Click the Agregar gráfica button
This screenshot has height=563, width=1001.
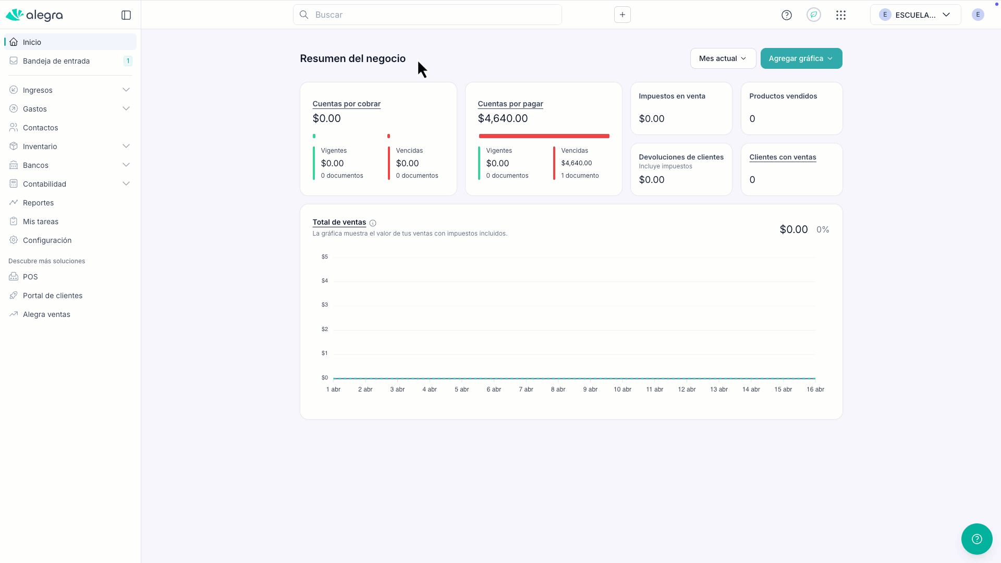click(x=801, y=58)
